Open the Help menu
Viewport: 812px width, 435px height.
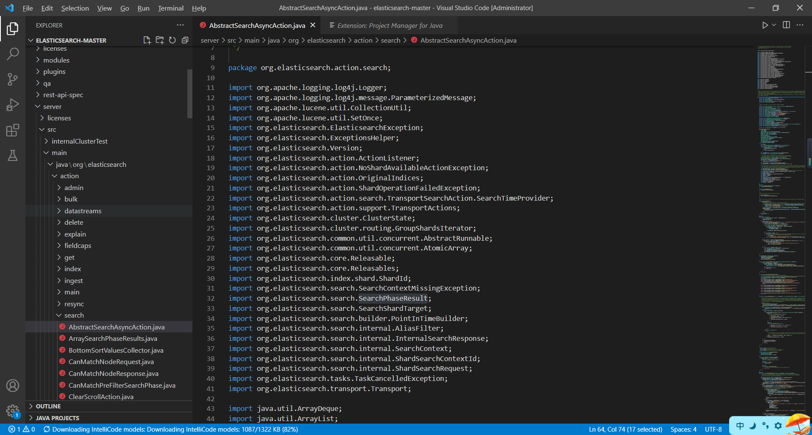tap(199, 8)
